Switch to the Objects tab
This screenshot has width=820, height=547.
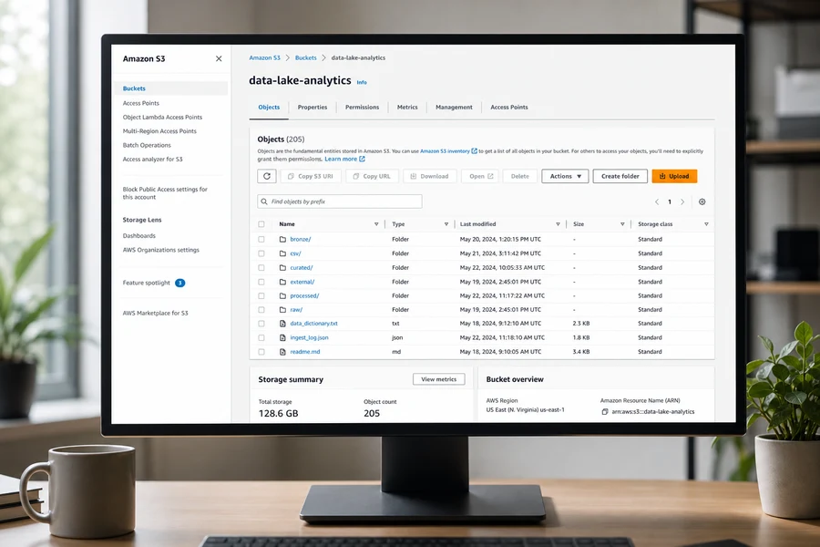[x=269, y=108]
